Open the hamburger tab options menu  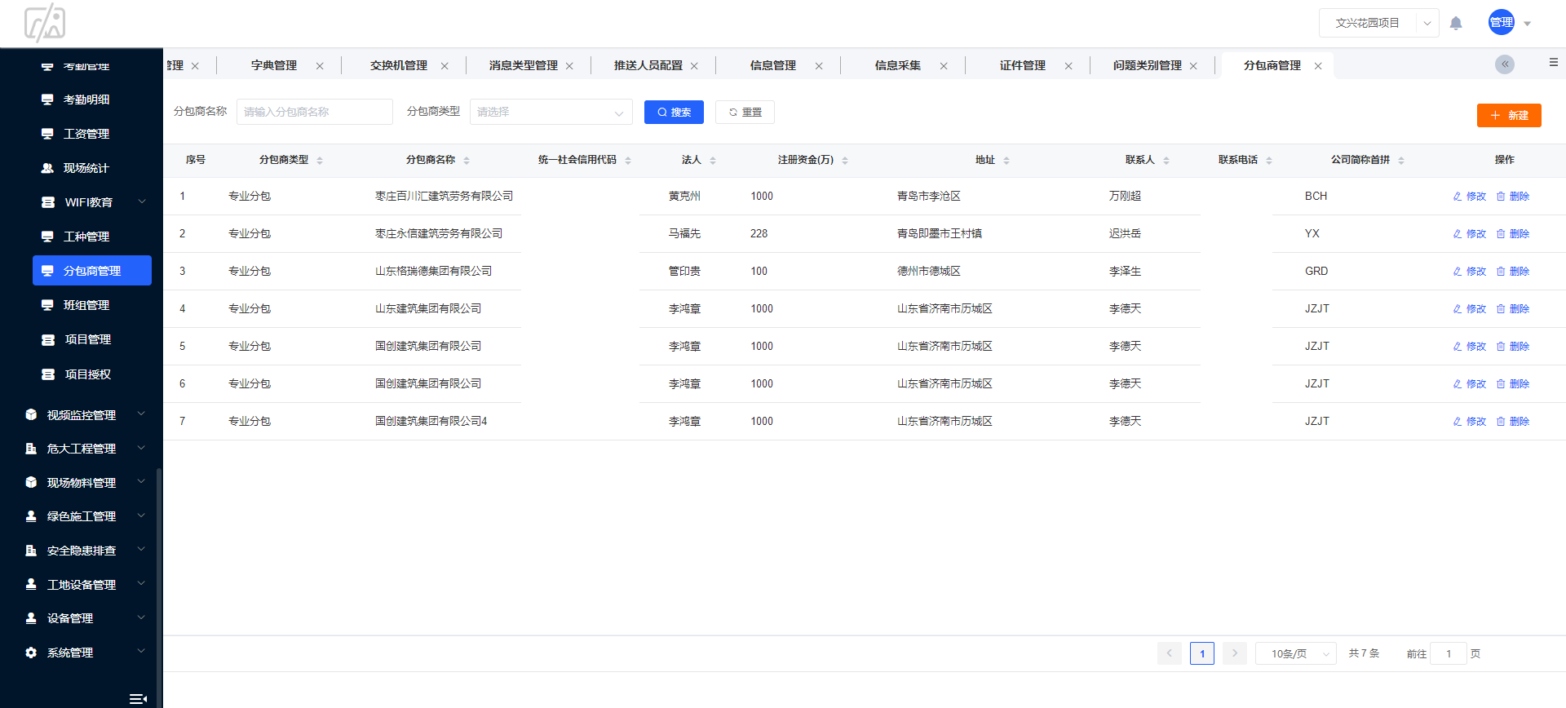coord(1553,62)
